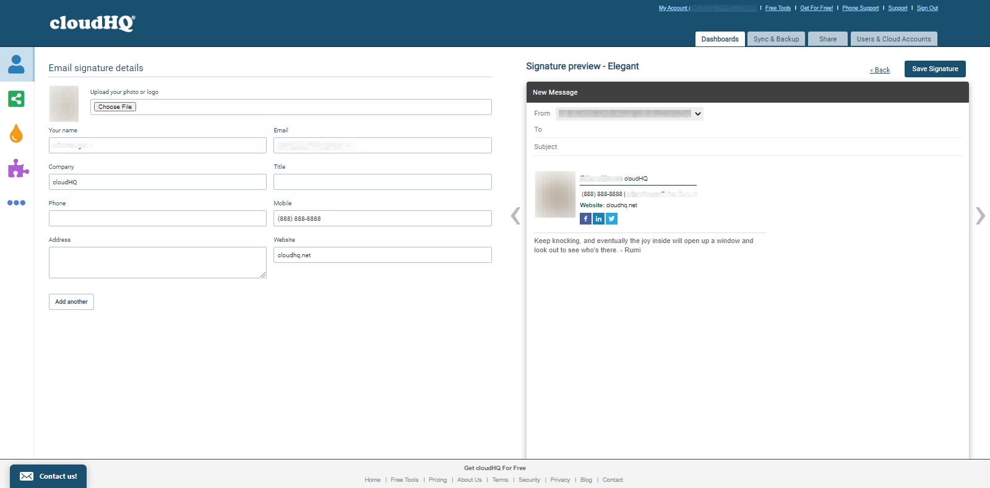
Task: Click the LinkedIn icon in signature preview
Action: tap(598, 219)
